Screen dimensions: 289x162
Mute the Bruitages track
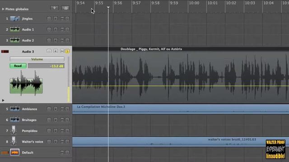(62, 120)
